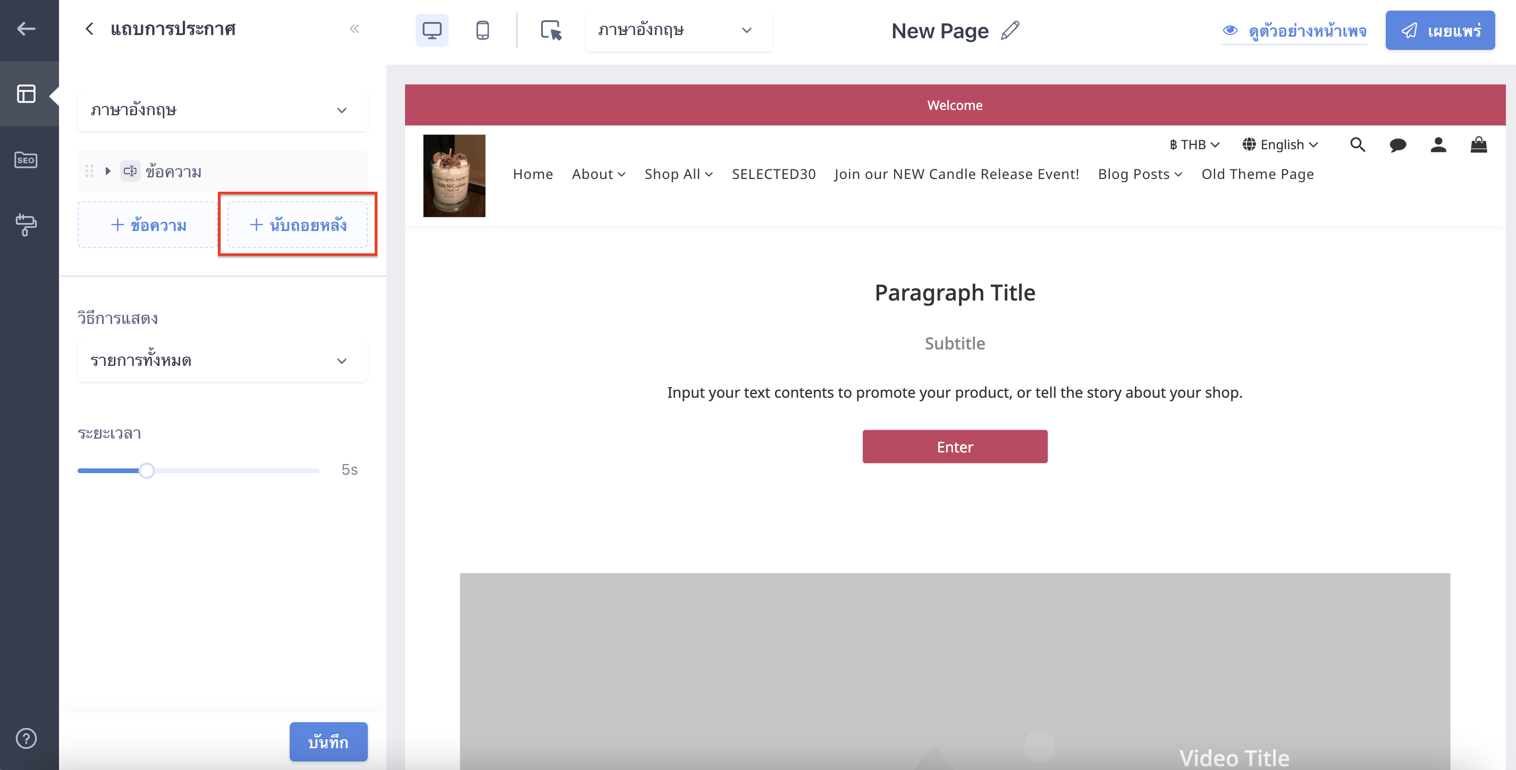
Task: Open the English language selector in the store header
Action: tap(1281, 144)
